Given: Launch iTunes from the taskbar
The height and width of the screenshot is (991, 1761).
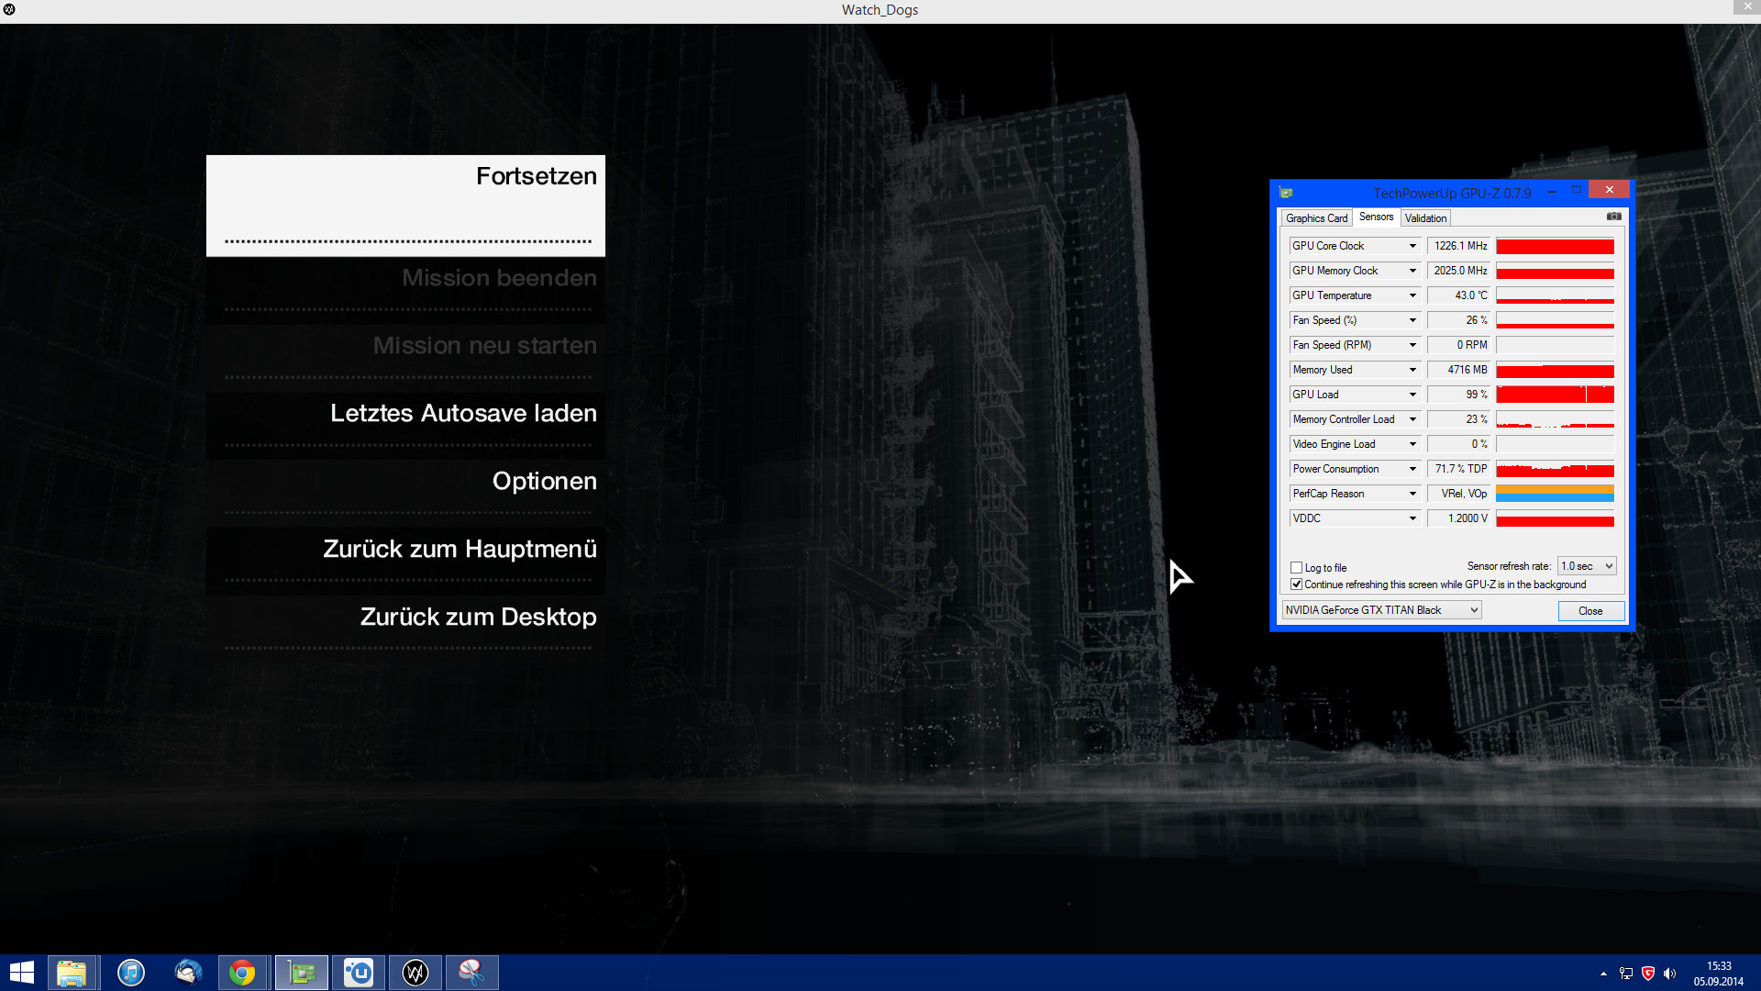Looking at the screenshot, I should (x=131, y=972).
